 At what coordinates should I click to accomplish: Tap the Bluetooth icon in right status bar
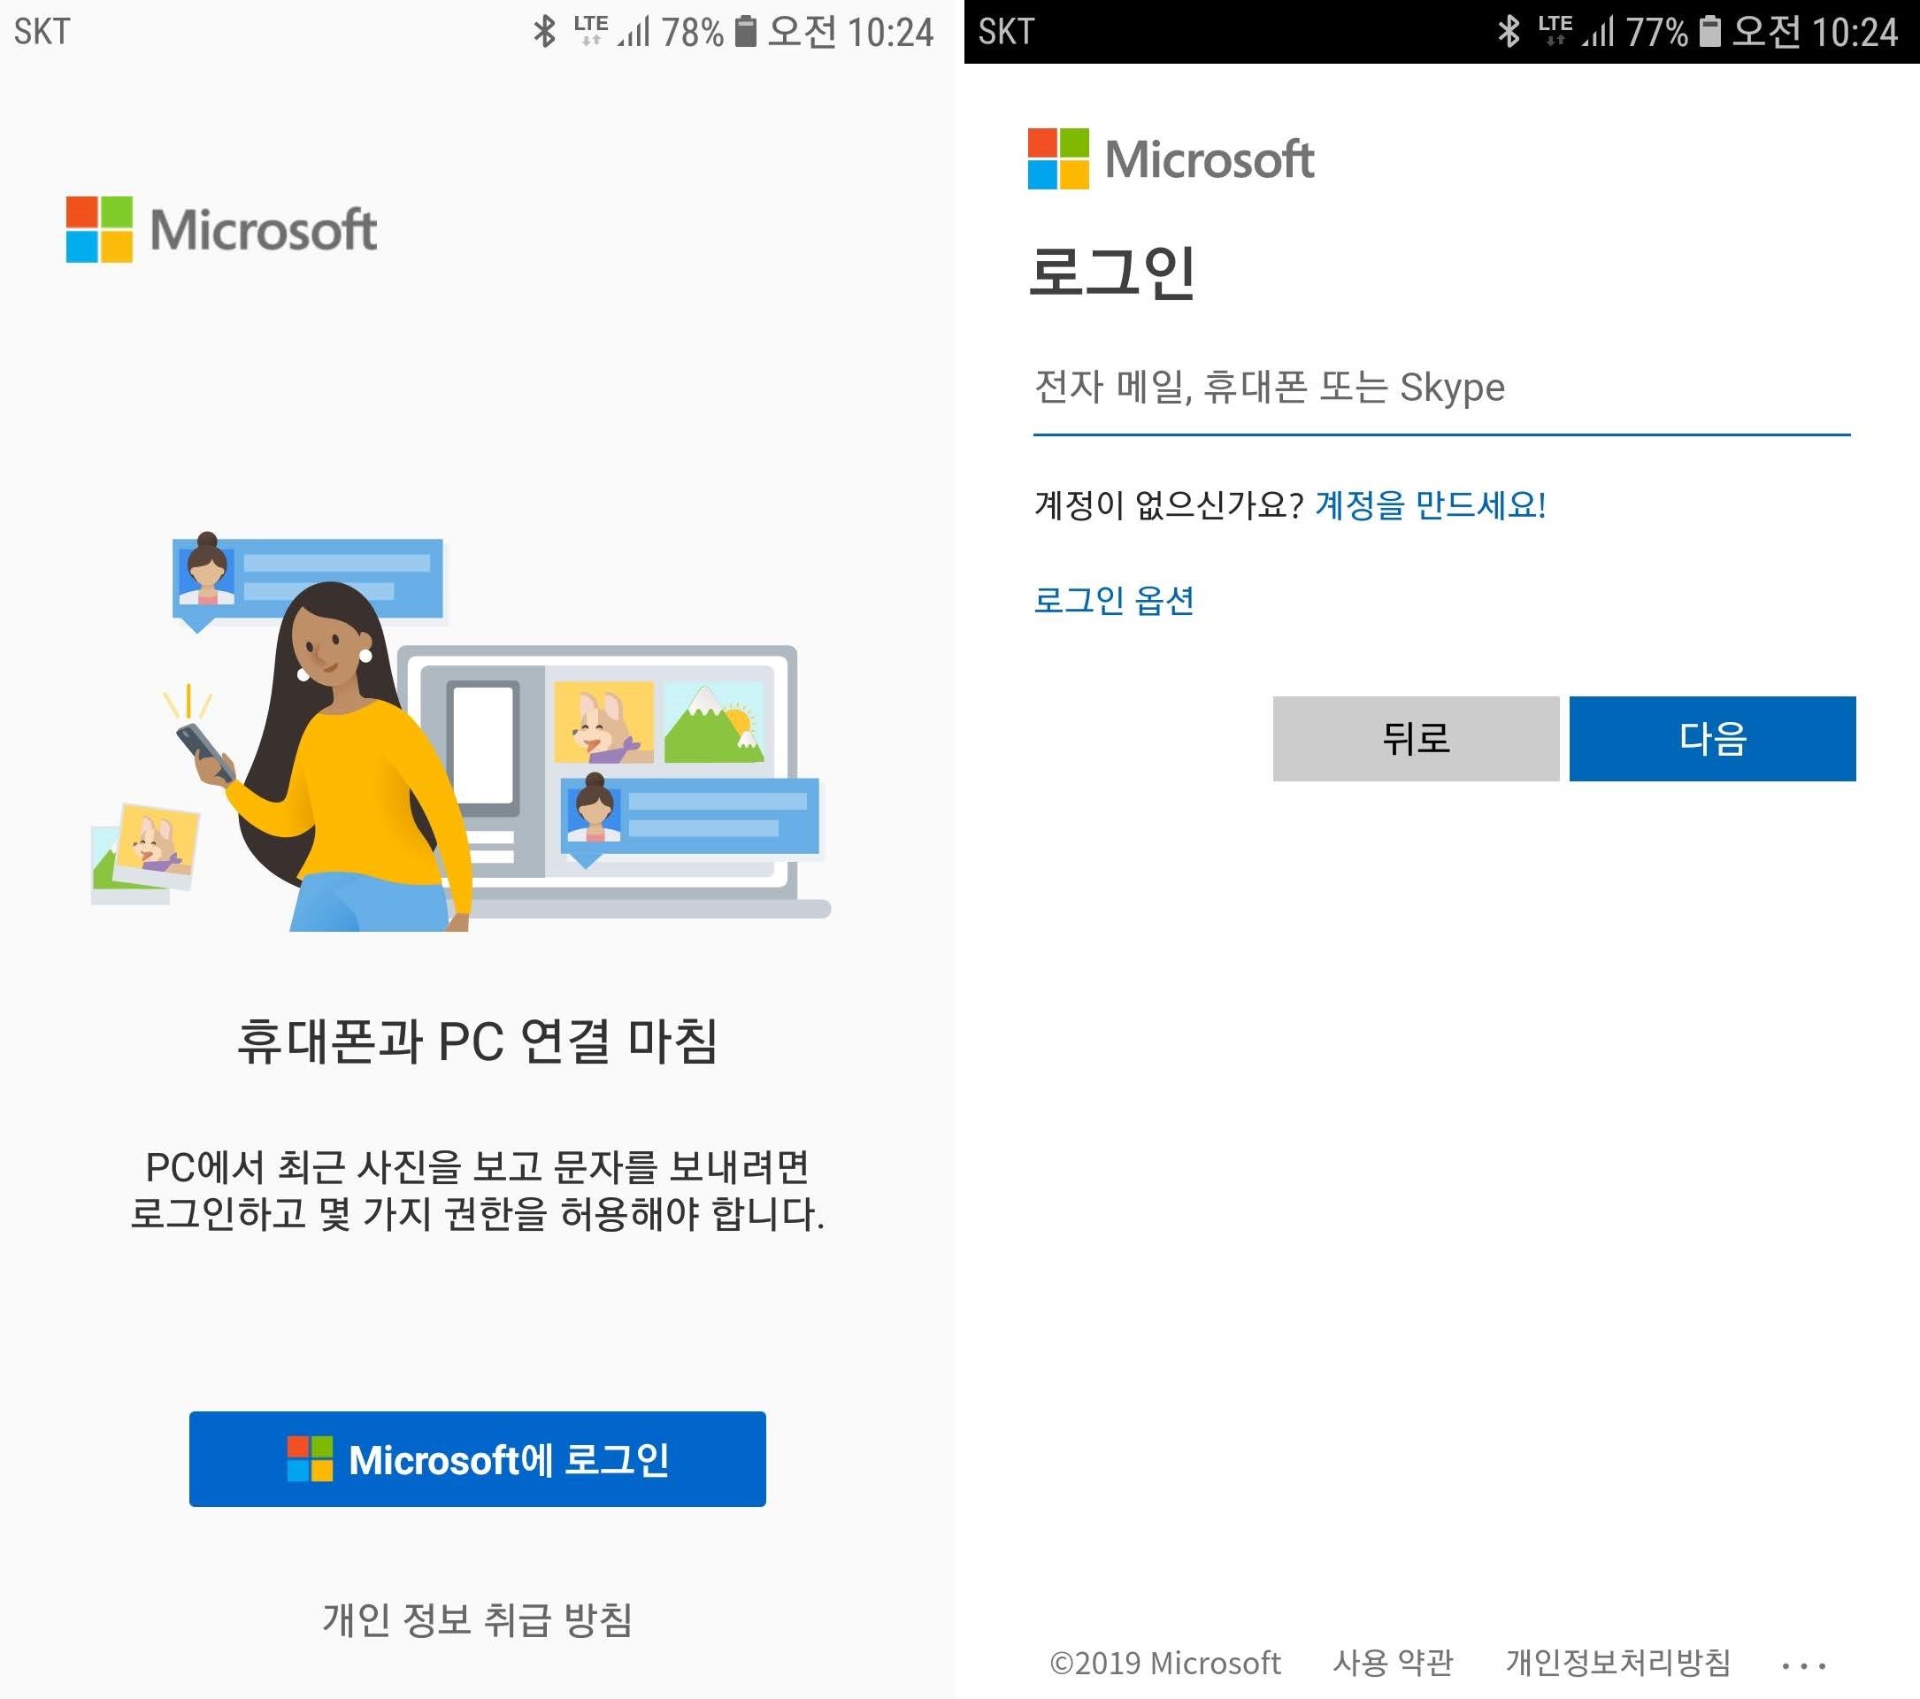click(x=1509, y=31)
